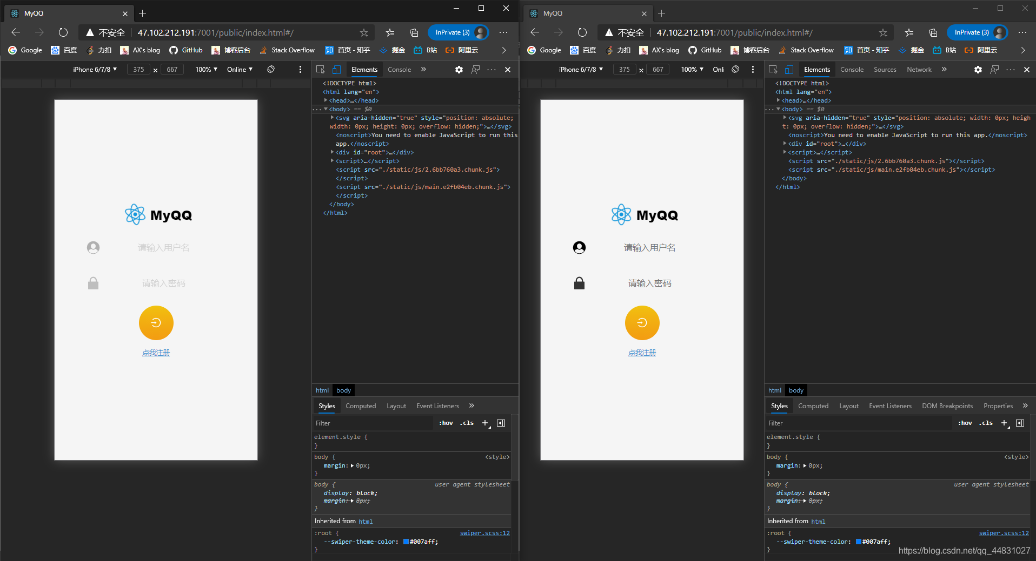The height and width of the screenshot is (561, 1036).
Task: Click the 375 width field in left device toolbar
Action: coord(139,69)
